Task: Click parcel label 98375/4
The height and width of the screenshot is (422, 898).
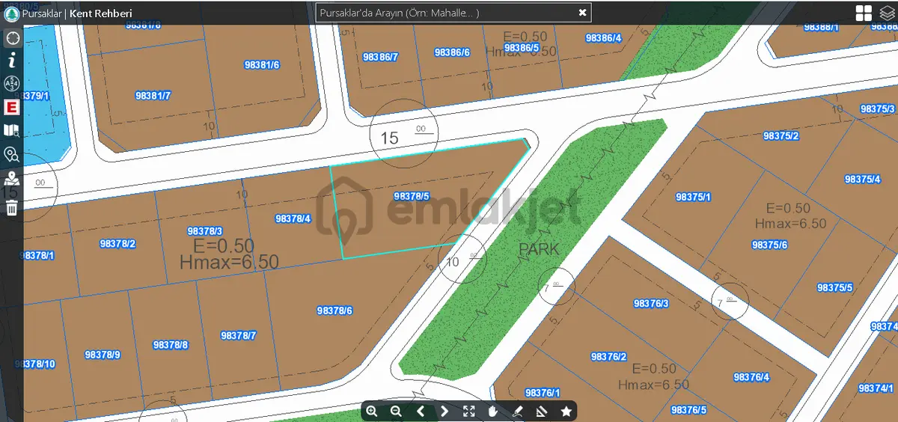Action: [863, 179]
